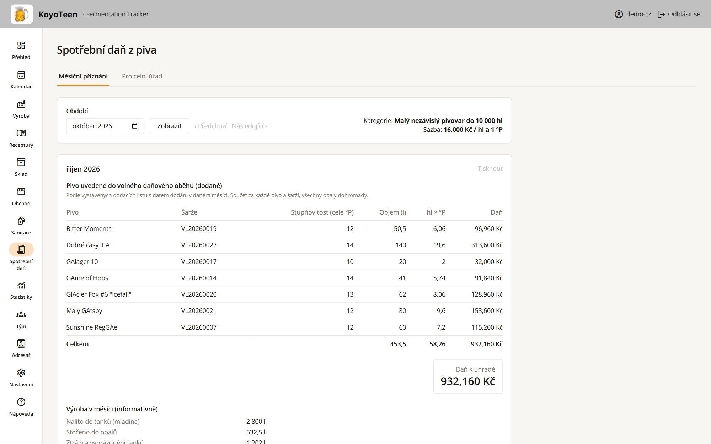711x444 pixels.
Task: Click the Období month input field
Action: coord(105,126)
